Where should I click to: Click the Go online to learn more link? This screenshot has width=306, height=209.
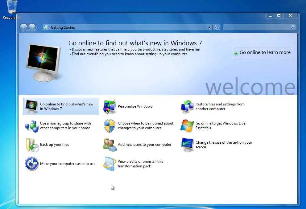click(x=265, y=52)
